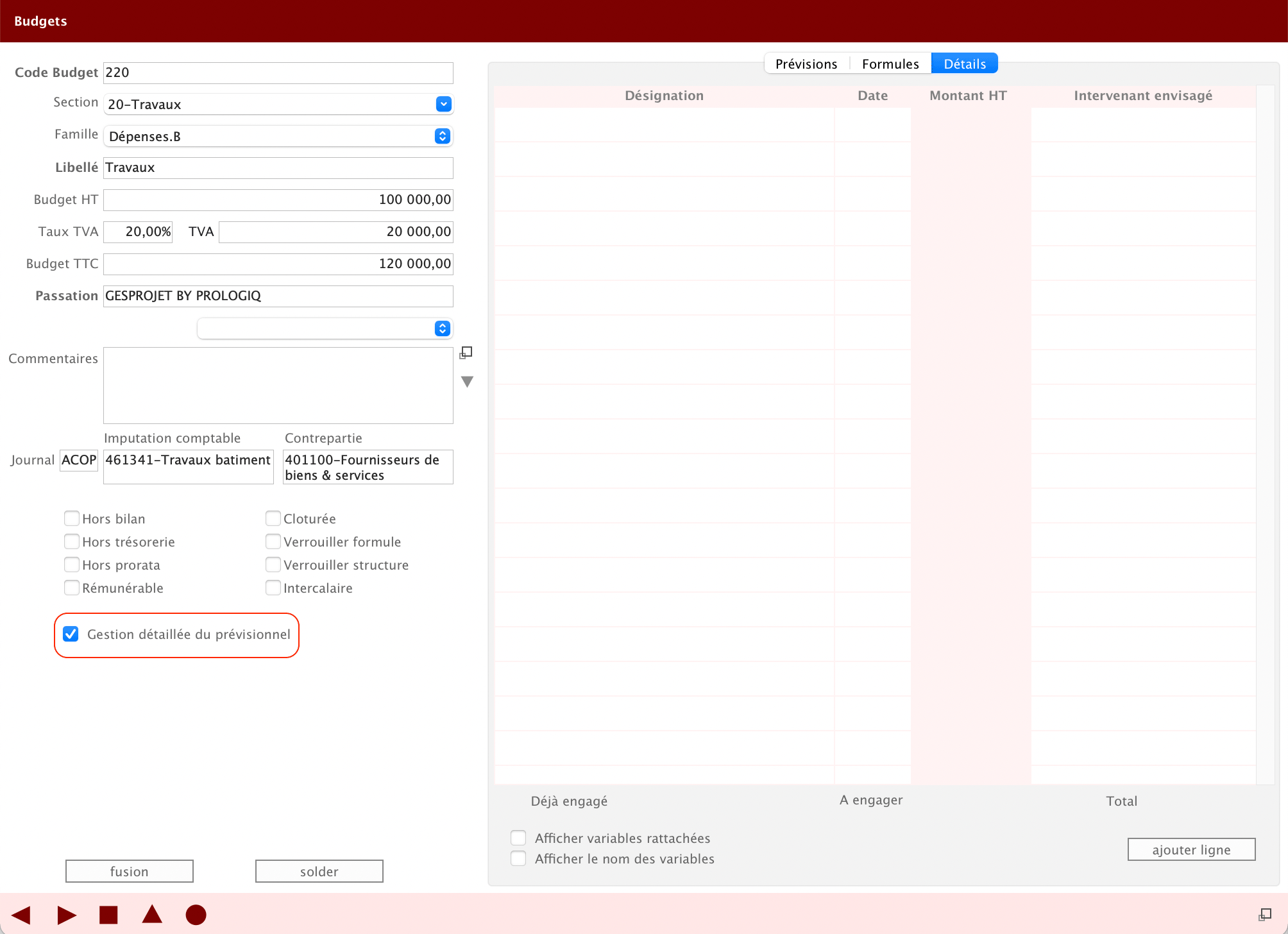Image resolution: width=1288 pixels, height=934 pixels.
Task: Click the fusion button
Action: [130, 871]
